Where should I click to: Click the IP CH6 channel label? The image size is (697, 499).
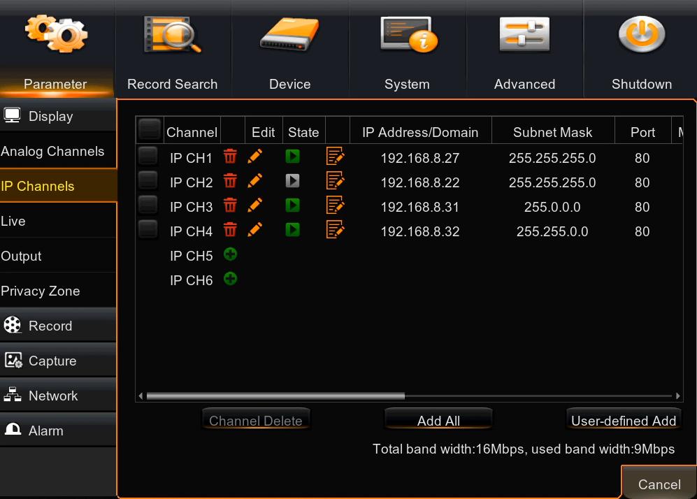191,280
